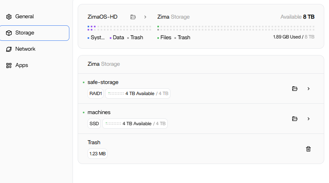This screenshot has width=329, height=183.
Task: Expand safe-storage details with its chevron
Action: (308, 89)
